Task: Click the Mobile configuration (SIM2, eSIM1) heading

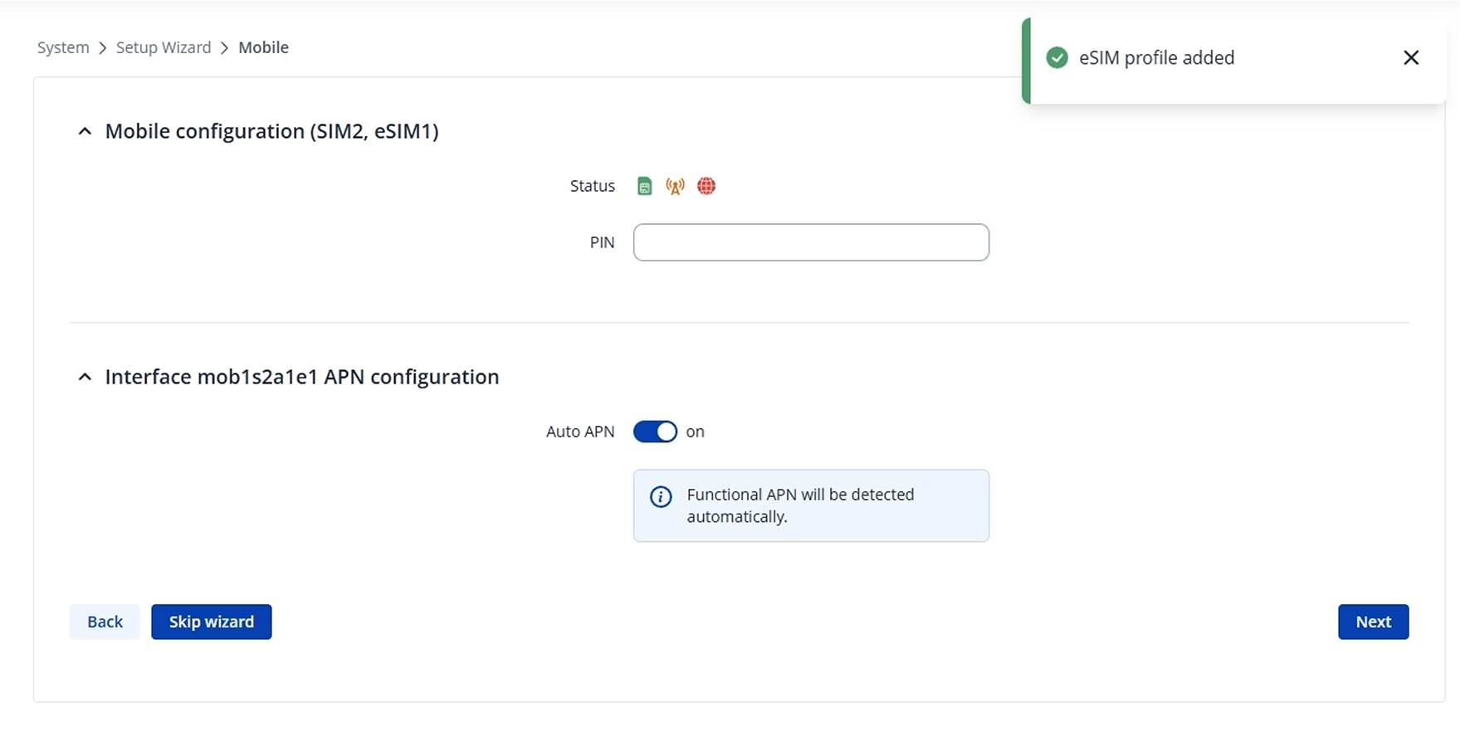Action: tap(271, 131)
